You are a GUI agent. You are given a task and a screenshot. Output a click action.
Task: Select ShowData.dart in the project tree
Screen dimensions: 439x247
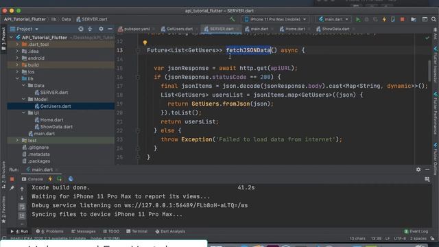click(56, 126)
